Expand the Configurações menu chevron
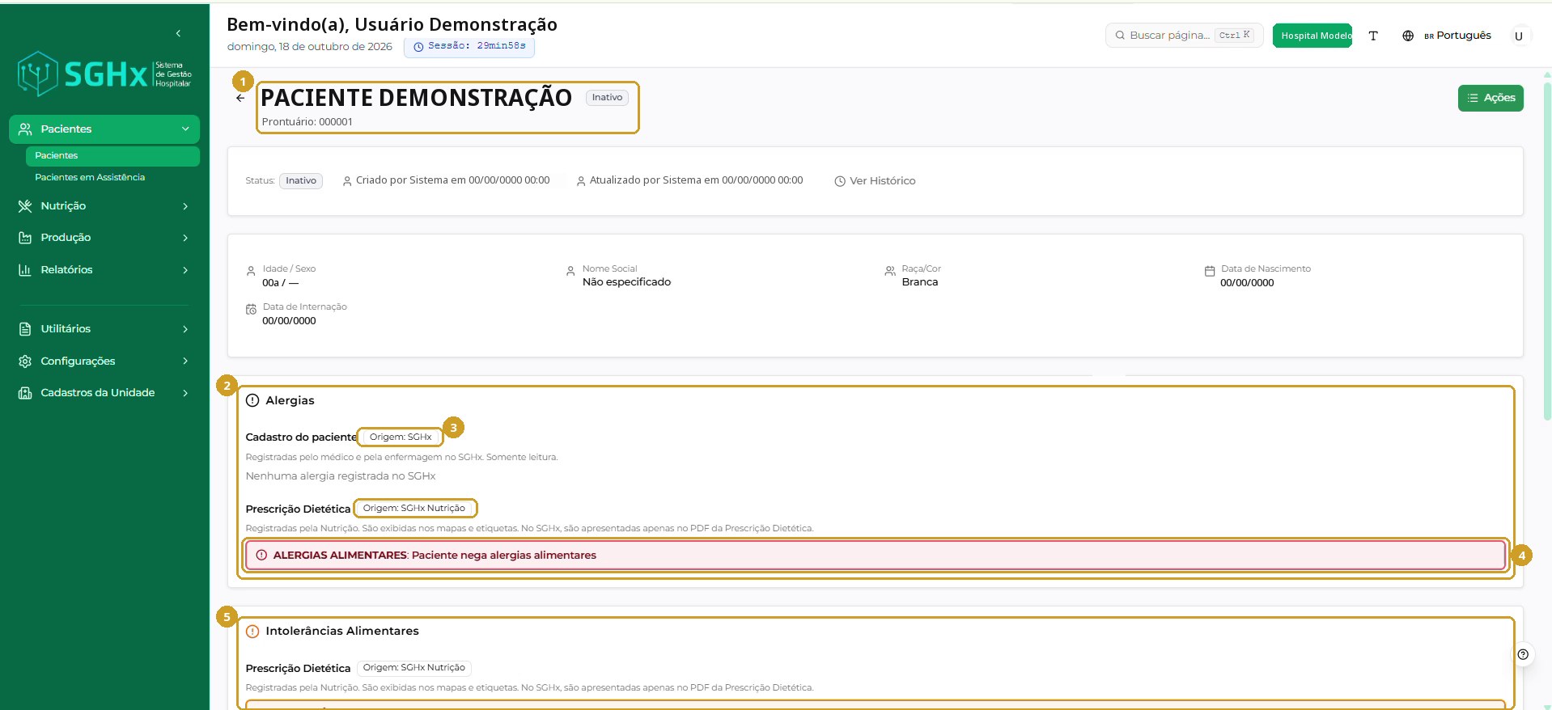Image resolution: width=1552 pixels, height=710 pixels. click(185, 361)
